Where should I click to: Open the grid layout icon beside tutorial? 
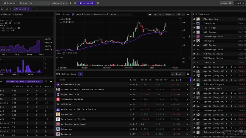(98, 3)
